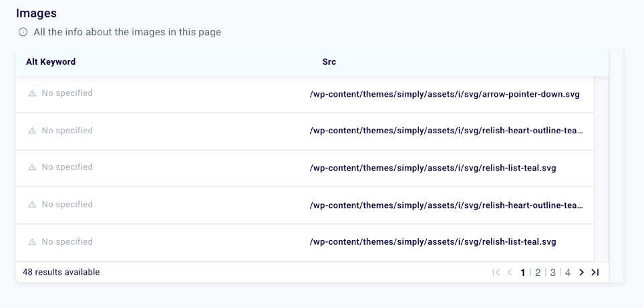This screenshot has width=644, height=308.
Task: Click "No specified" in the arrow-pointer-down row
Action: click(x=67, y=93)
